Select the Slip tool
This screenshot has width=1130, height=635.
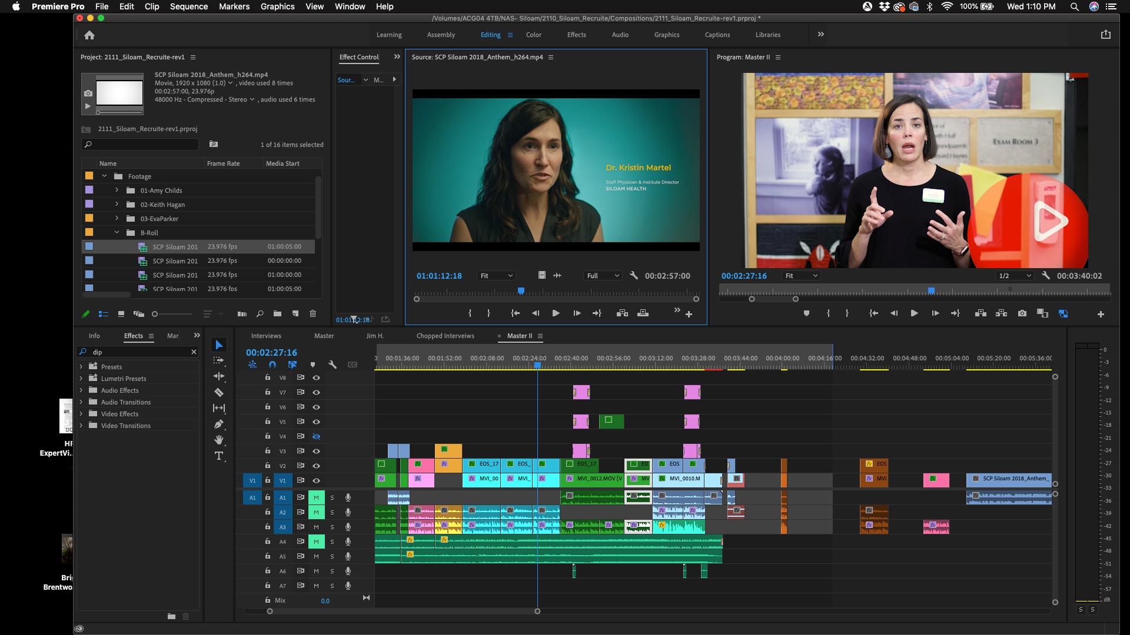pyautogui.click(x=219, y=408)
